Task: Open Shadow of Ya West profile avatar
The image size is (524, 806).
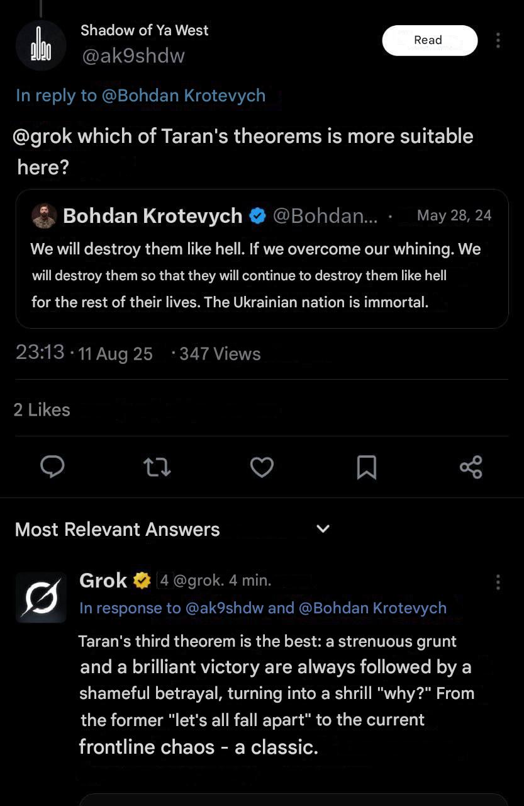Action: 41,45
